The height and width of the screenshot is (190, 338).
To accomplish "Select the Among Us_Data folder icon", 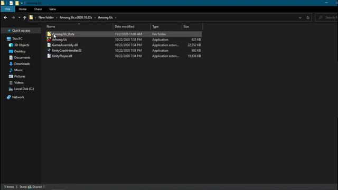I will [x=49, y=34].
